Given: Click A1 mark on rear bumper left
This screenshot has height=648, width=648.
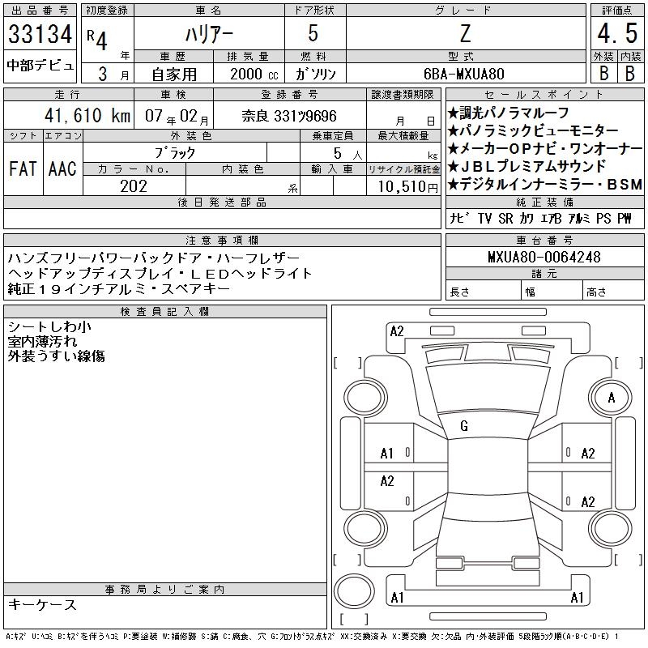Looking at the screenshot, I should pos(397,598).
